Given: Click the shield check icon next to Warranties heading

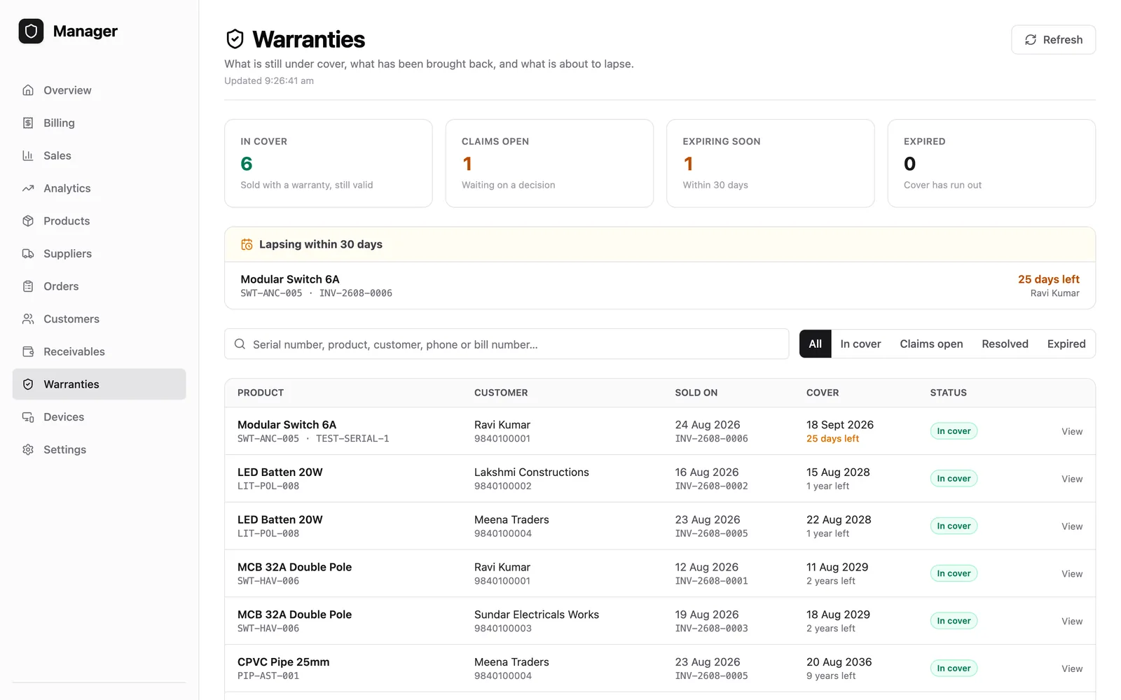Looking at the screenshot, I should [x=235, y=39].
